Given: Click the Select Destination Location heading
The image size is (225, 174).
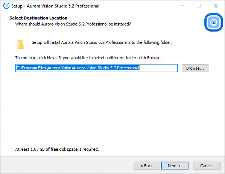Looking at the screenshot, I should tap(38, 18).
